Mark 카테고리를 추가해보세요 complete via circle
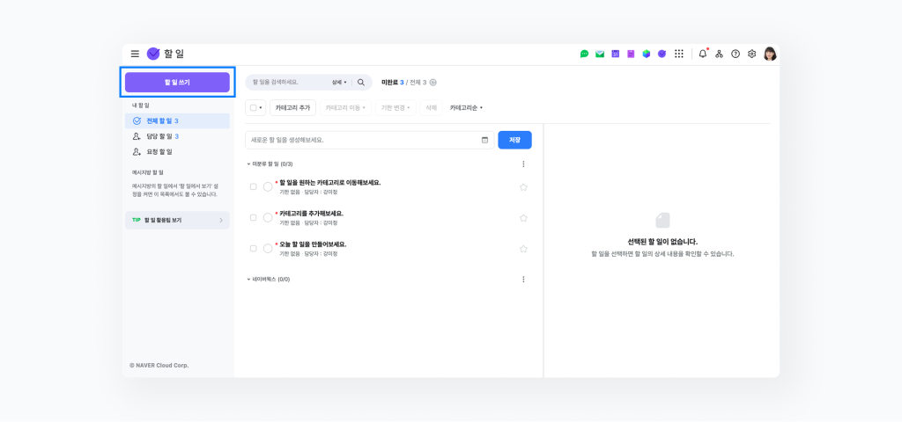 268,218
